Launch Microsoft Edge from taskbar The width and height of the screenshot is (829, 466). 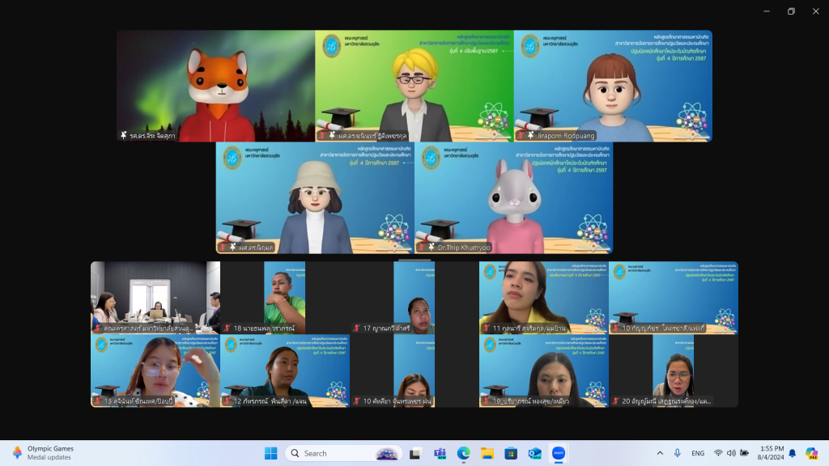(463, 453)
